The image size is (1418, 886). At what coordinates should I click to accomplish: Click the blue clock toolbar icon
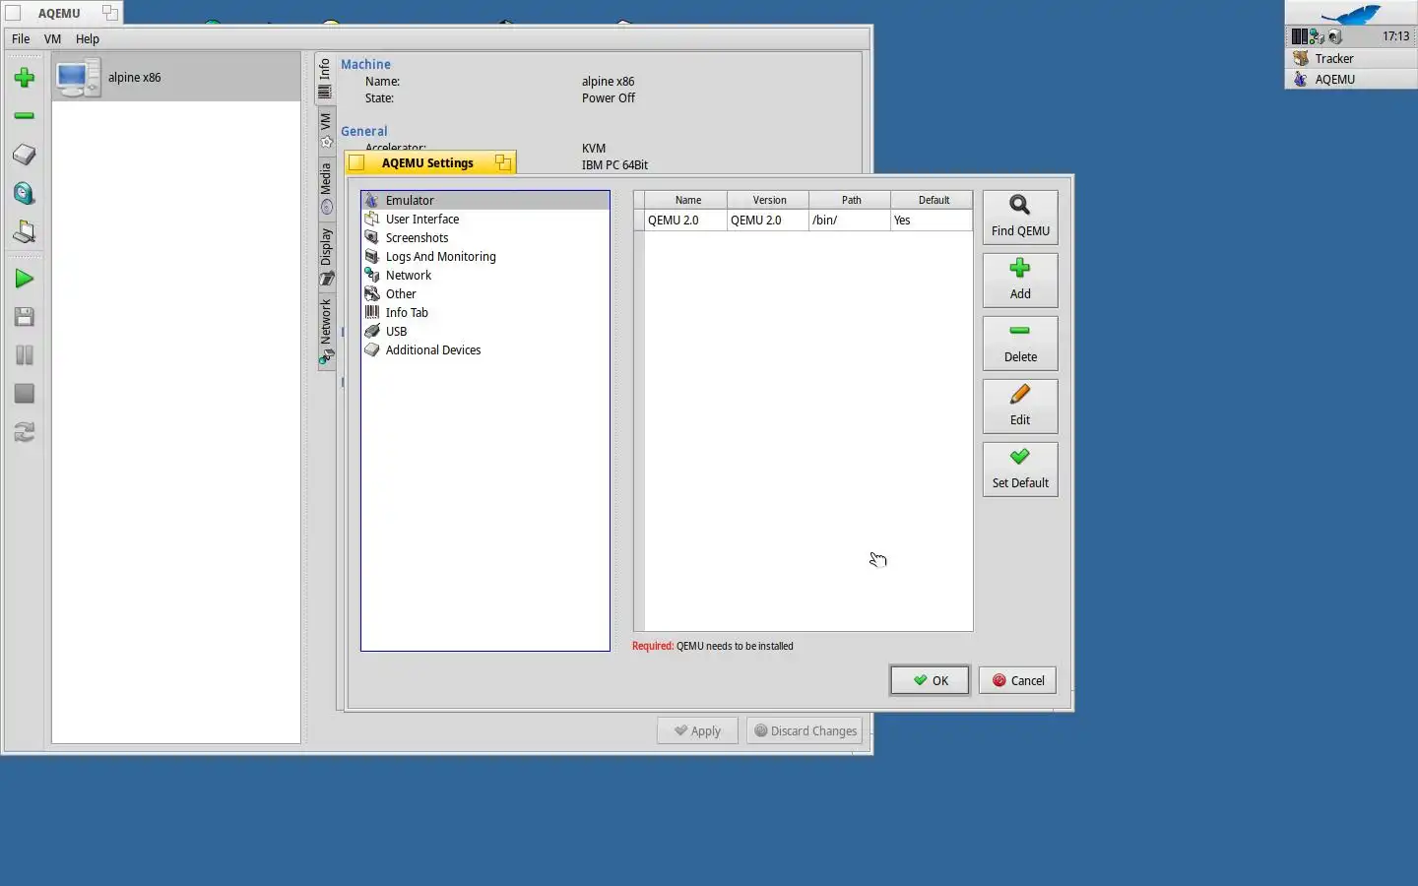pyautogui.click(x=25, y=193)
